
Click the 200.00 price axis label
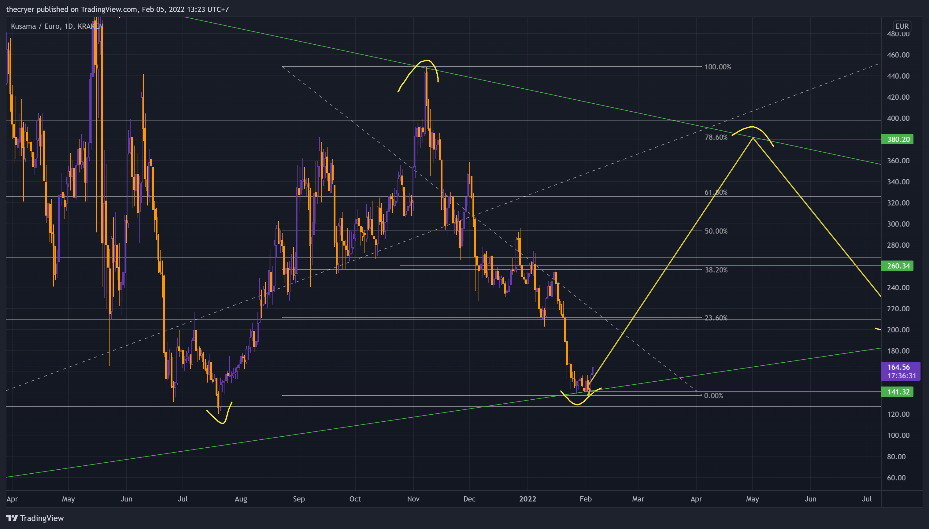[x=898, y=330]
